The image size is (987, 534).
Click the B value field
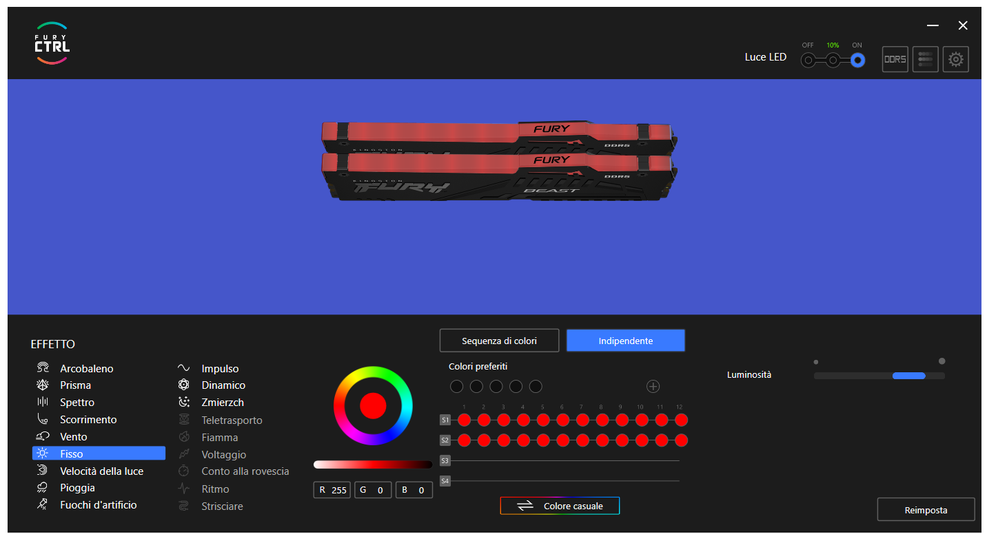pyautogui.click(x=414, y=490)
